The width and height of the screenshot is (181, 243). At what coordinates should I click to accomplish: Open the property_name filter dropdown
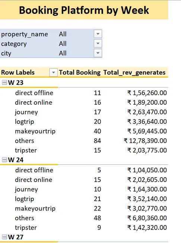tap(98, 34)
